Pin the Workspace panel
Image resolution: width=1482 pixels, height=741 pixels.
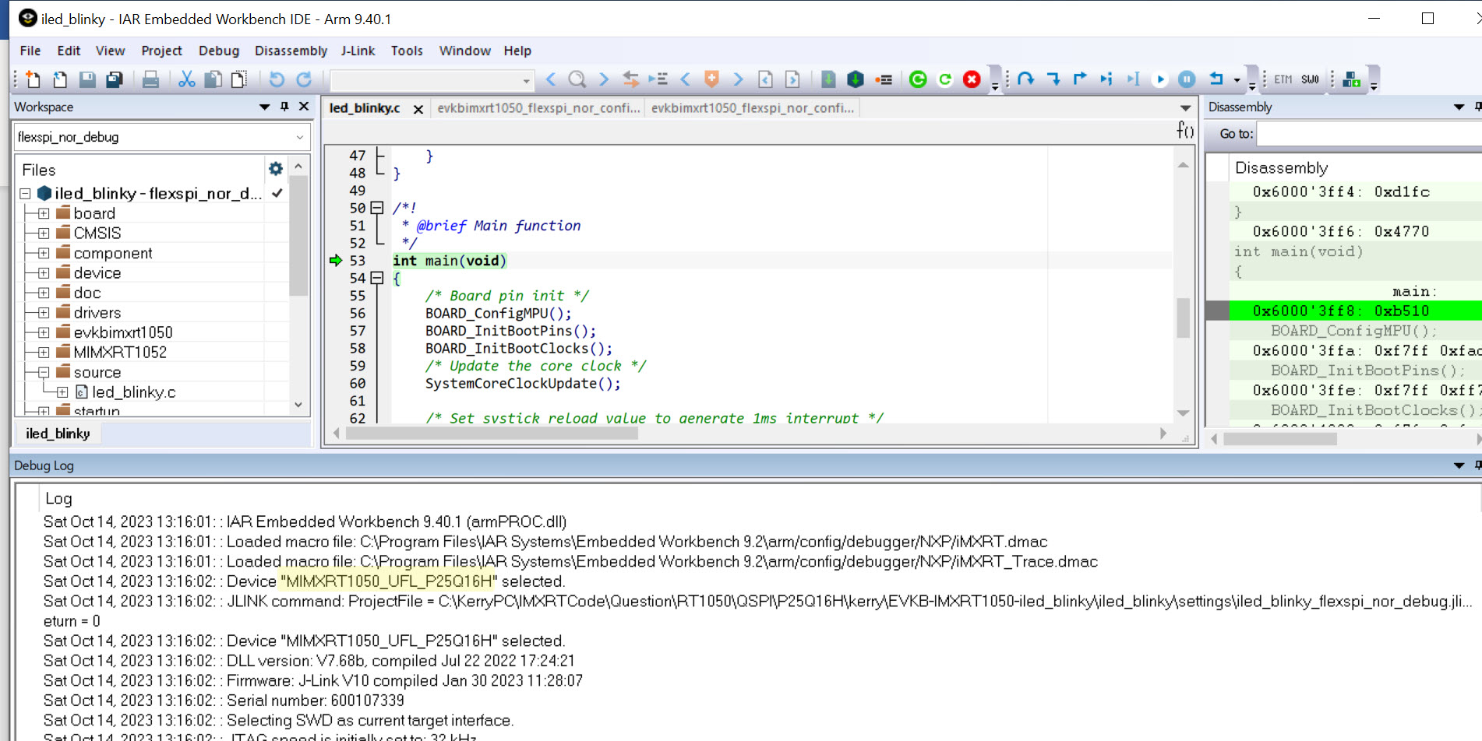[284, 107]
